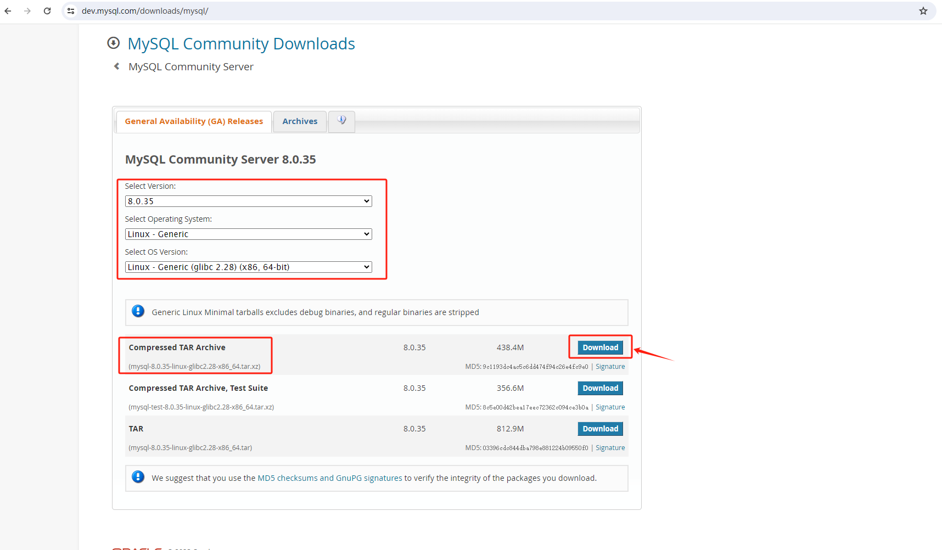942x550 pixels.
Task: Open the information tab icon
Action: tap(341, 121)
